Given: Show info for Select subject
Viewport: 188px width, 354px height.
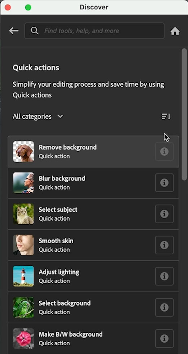Looking at the screenshot, I should (x=164, y=214).
